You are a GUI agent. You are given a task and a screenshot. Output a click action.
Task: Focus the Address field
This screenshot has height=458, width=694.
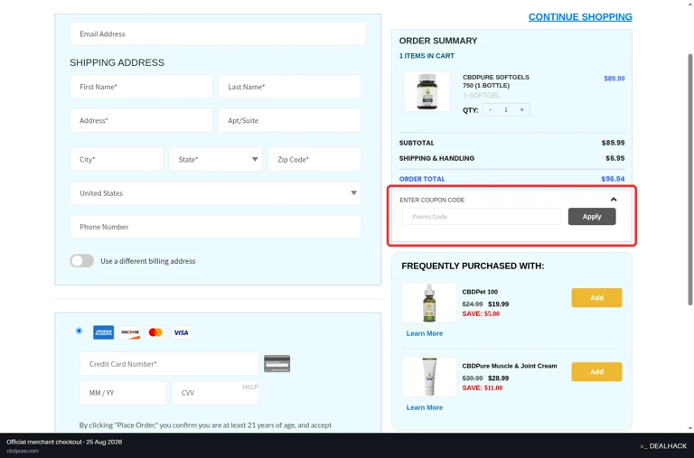[141, 120]
